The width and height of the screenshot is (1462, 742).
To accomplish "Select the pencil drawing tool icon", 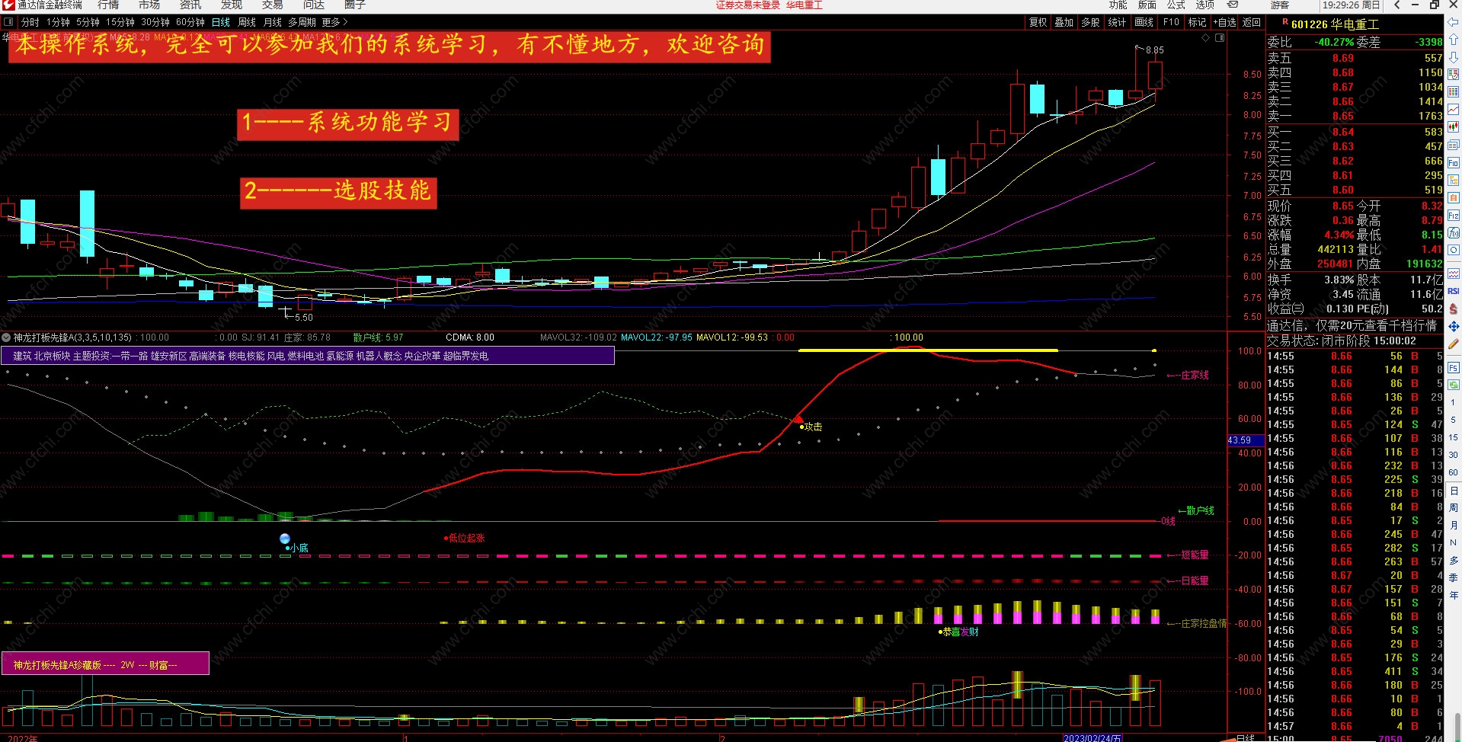I will 1454,344.
